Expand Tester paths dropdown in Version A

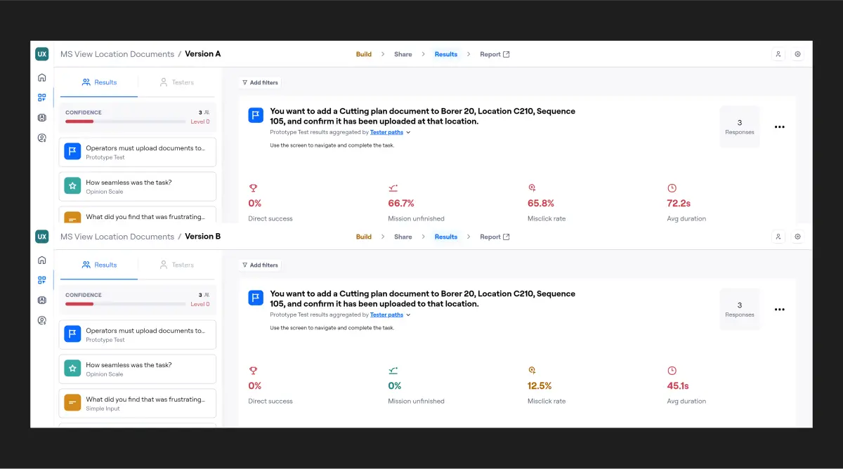pos(391,132)
